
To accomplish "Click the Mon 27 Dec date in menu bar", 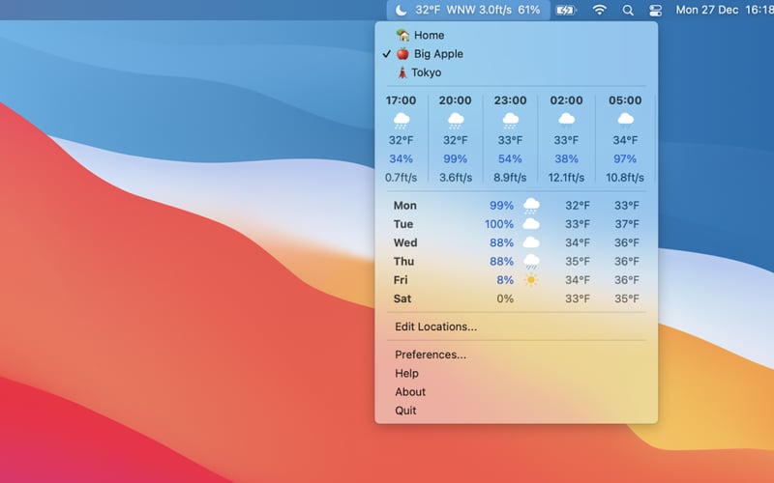I will click(707, 10).
